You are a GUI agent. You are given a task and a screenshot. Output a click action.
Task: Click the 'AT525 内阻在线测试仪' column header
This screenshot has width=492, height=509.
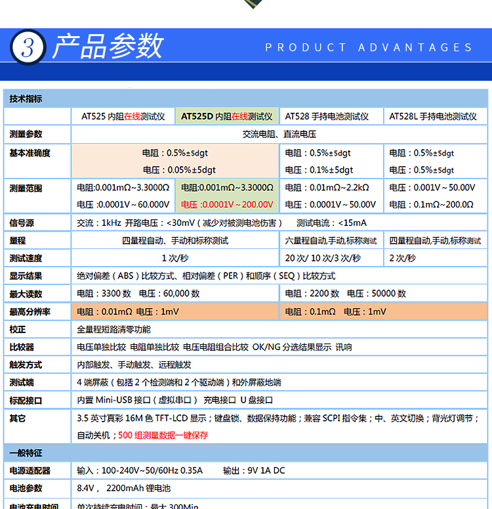[x=123, y=116]
